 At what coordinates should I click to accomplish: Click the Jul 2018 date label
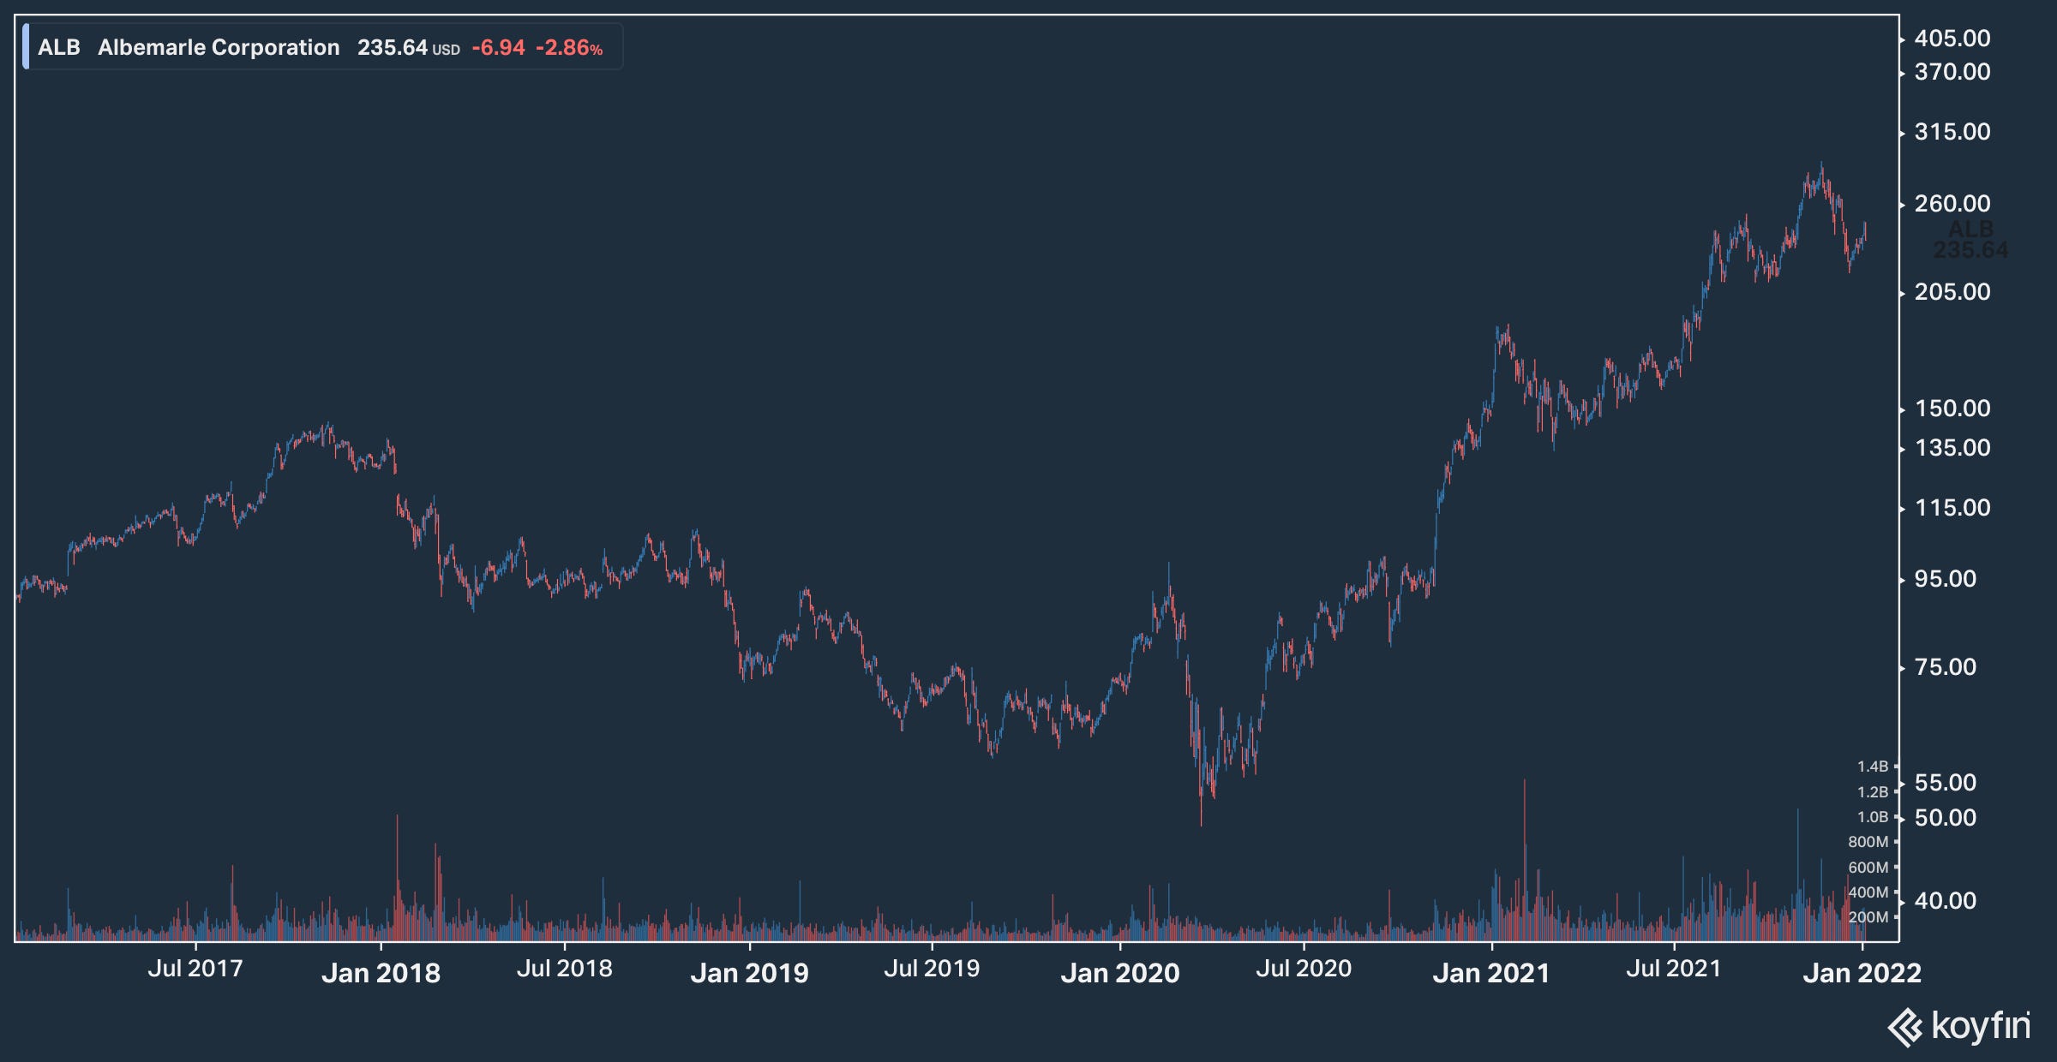point(565,969)
